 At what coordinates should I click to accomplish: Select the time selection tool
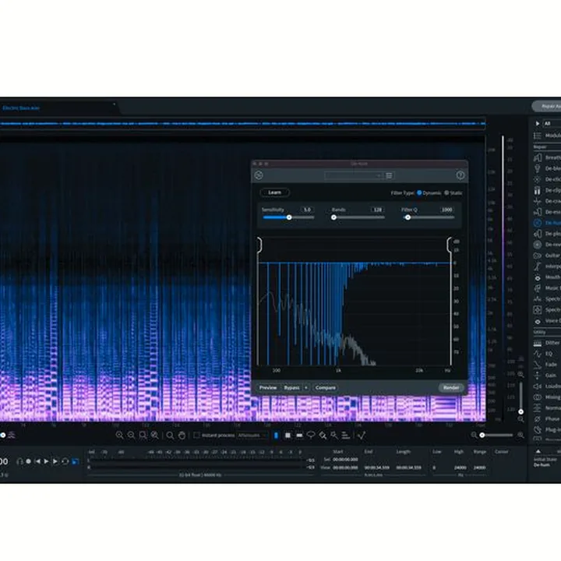[276, 435]
